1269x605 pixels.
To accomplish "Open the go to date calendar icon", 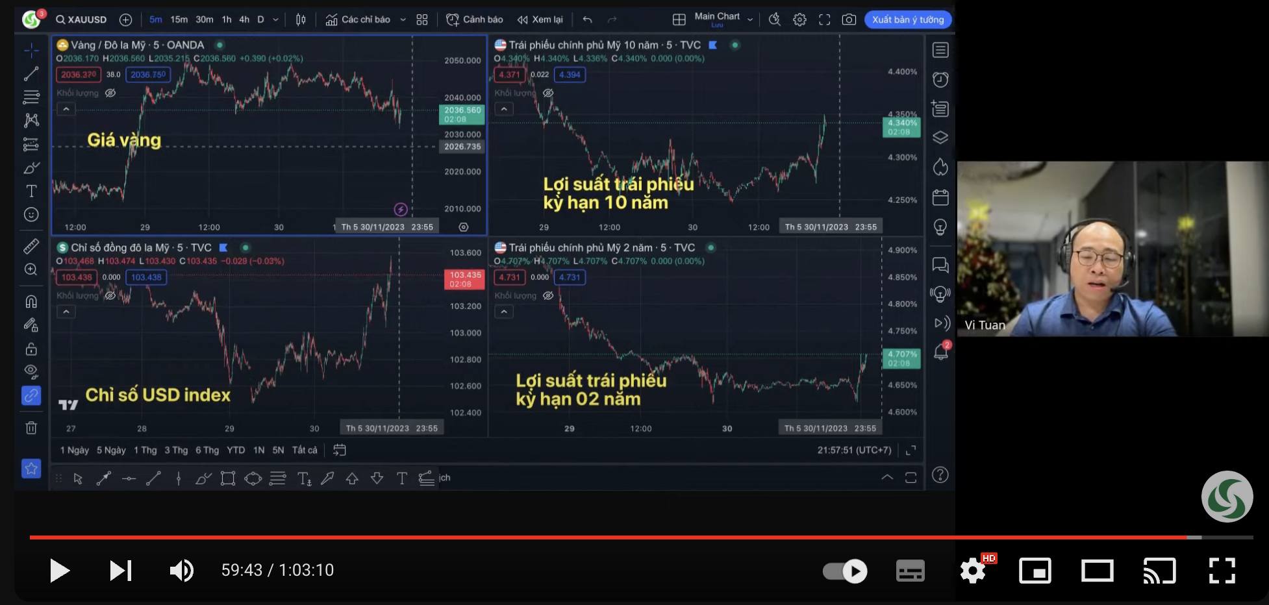I will click(x=340, y=450).
